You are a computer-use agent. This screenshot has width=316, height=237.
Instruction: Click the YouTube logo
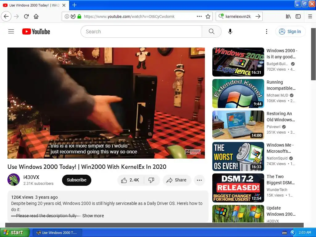[36, 31]
